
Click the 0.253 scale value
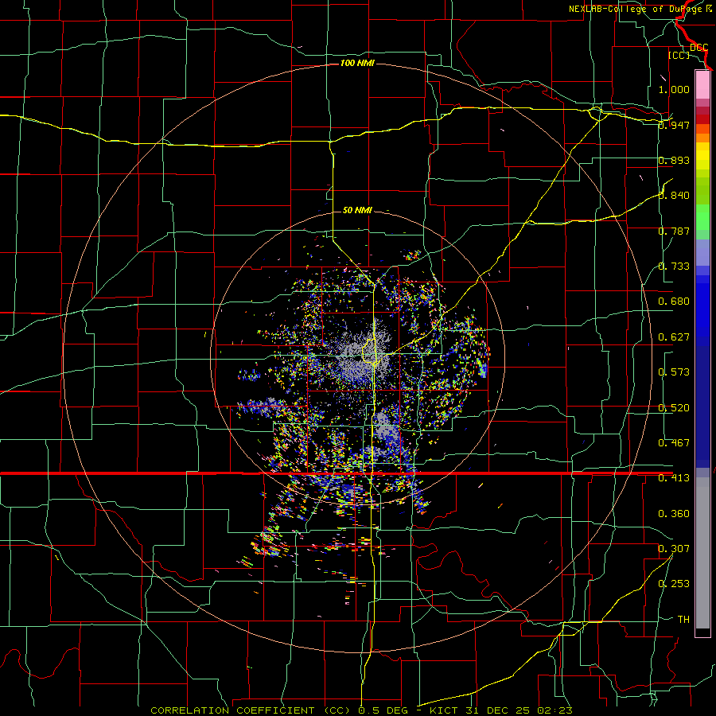point(674,584)
